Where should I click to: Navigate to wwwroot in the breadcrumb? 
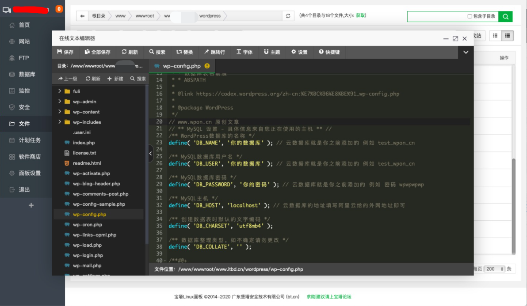[x=145, y=16]
